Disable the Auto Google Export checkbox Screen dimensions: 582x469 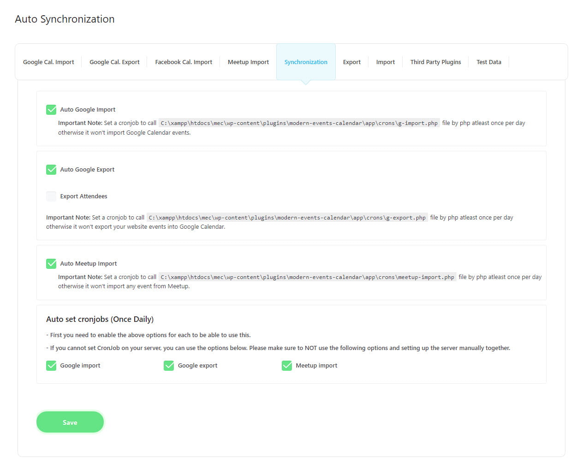51,170
